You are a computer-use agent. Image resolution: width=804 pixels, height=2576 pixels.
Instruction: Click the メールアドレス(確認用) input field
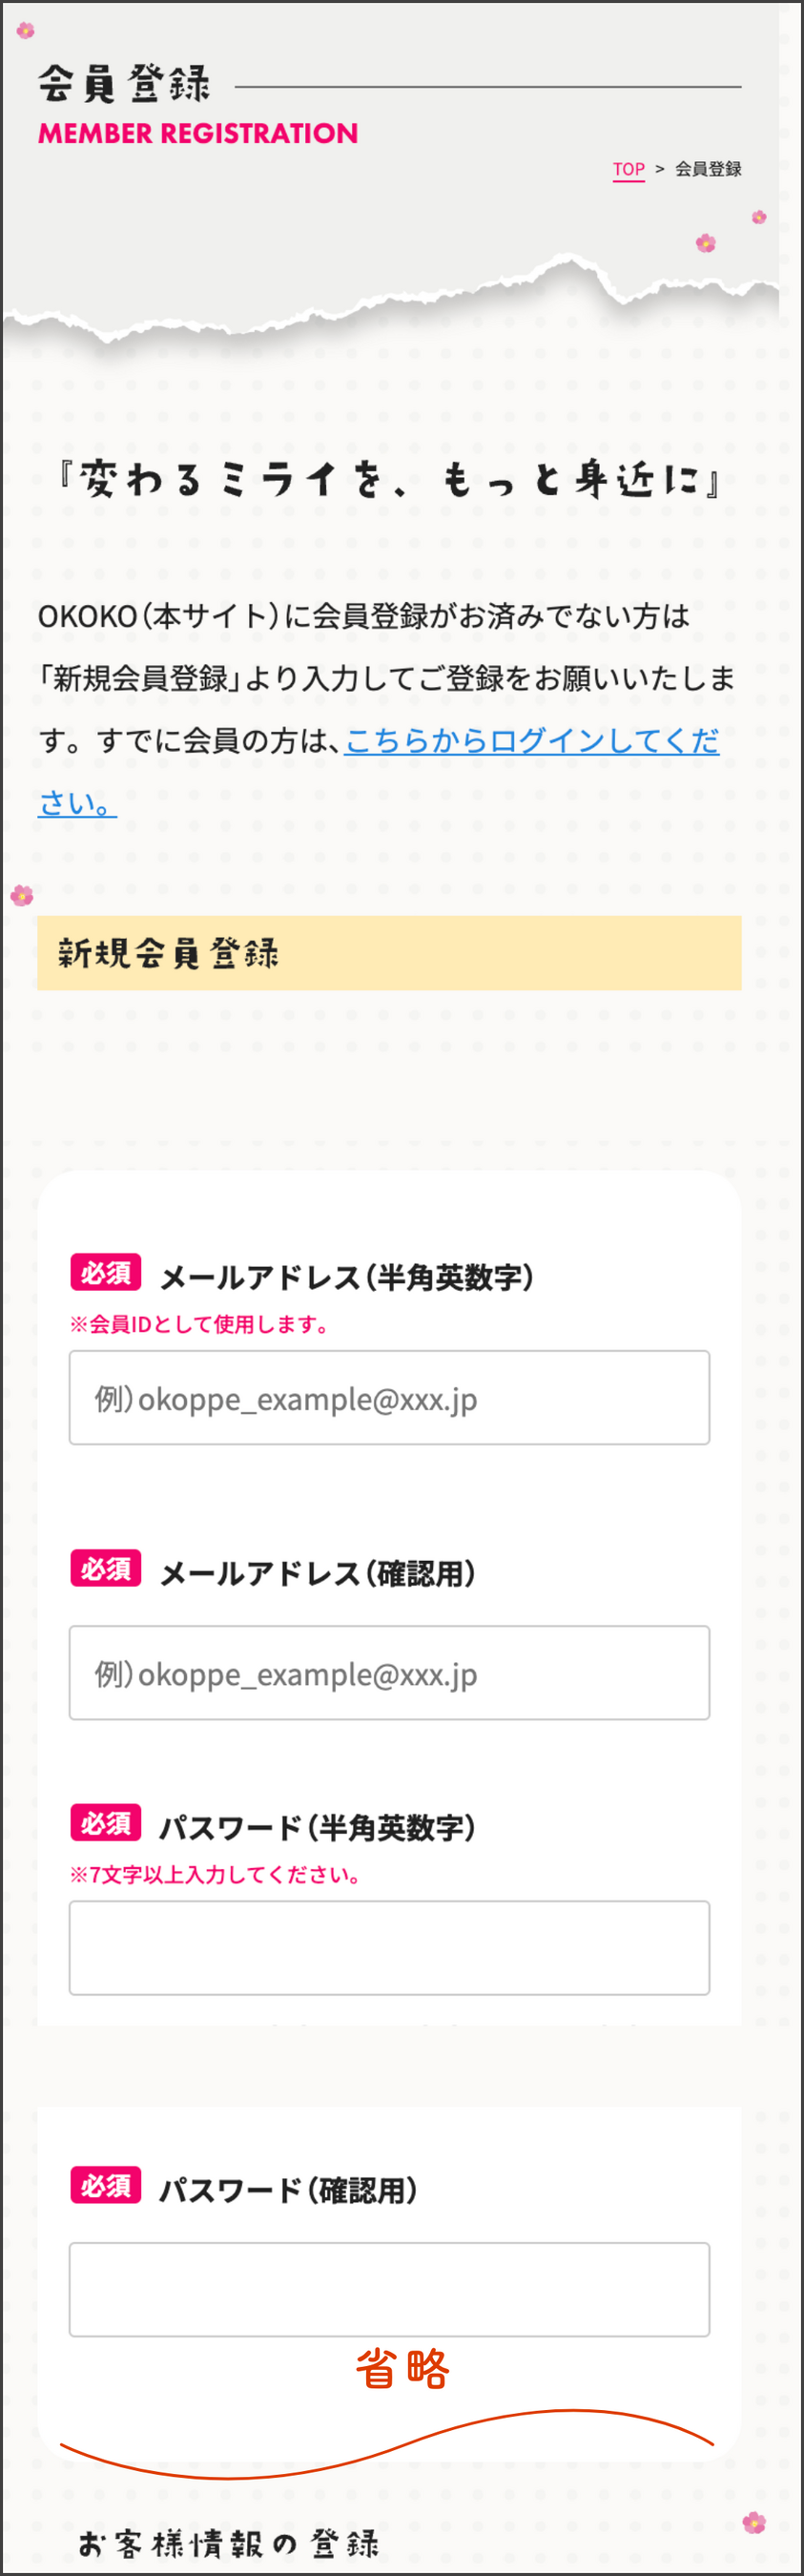click(389, 1672)
